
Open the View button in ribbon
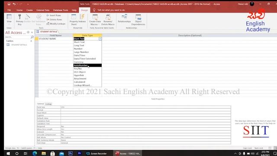[x=9, y=19]
